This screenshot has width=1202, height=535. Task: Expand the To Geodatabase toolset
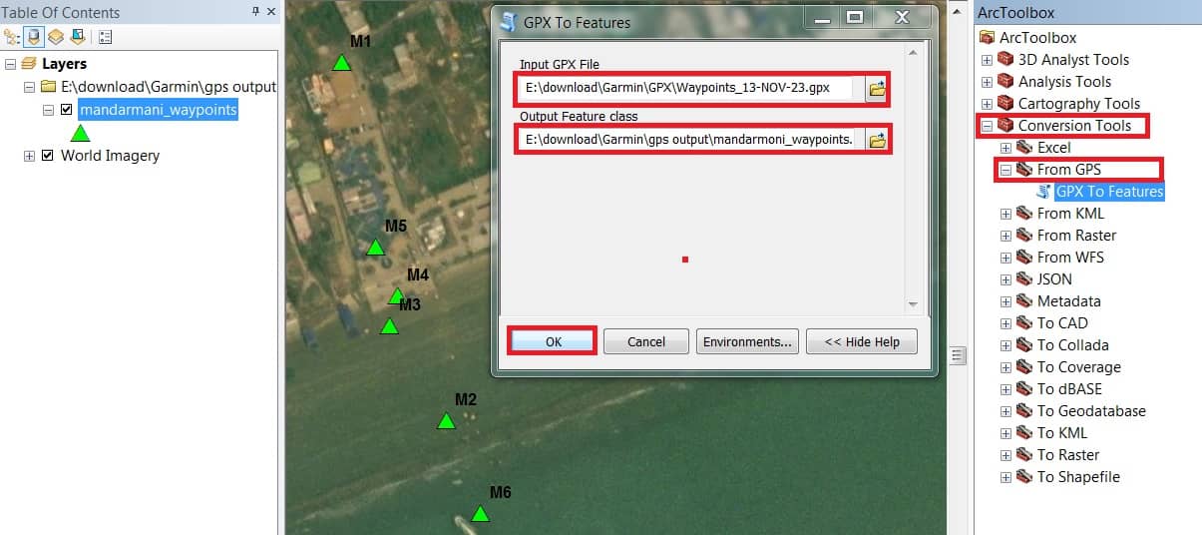point(1005,411)
